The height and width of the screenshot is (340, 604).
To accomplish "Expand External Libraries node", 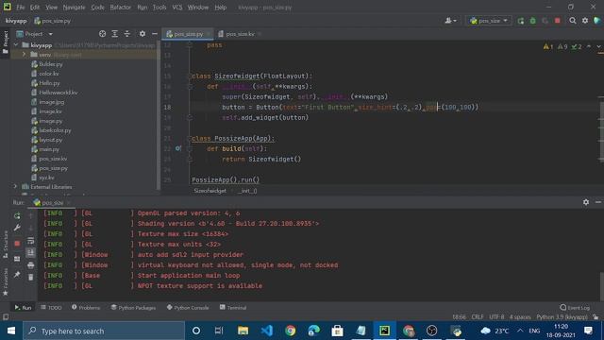I will pyautogui.click(x=15, y=187).
